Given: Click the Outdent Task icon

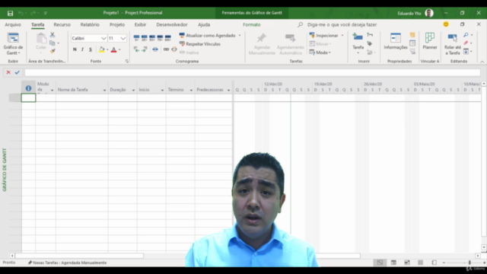Looking at the screenshot, I should (x=136, y=49).
